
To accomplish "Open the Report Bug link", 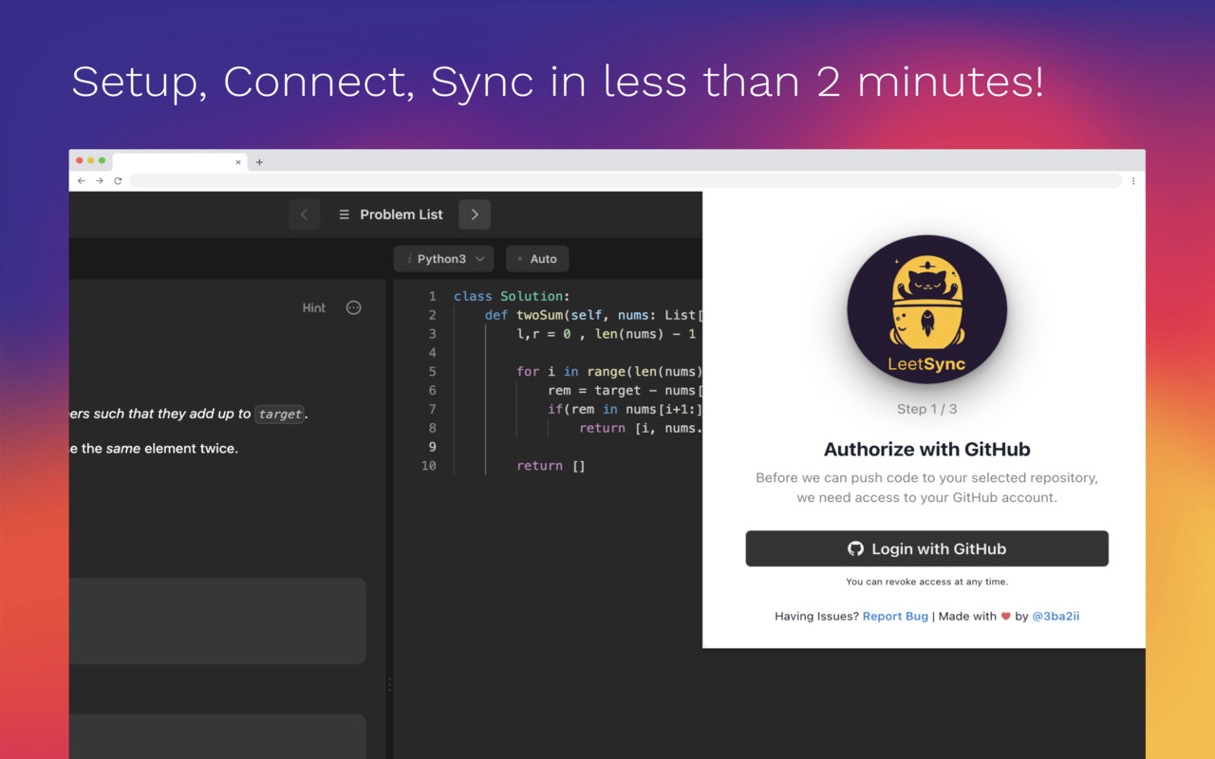I will [895, 616].
